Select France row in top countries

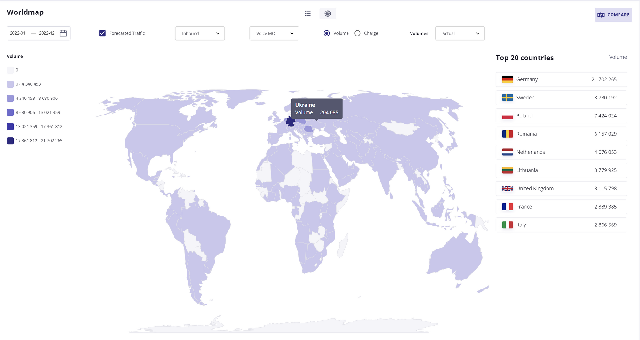click(561, 207)
